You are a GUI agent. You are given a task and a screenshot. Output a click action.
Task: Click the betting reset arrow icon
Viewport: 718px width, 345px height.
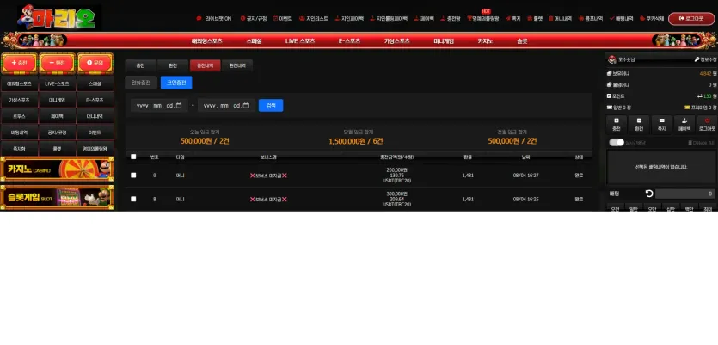coord(649,194)
